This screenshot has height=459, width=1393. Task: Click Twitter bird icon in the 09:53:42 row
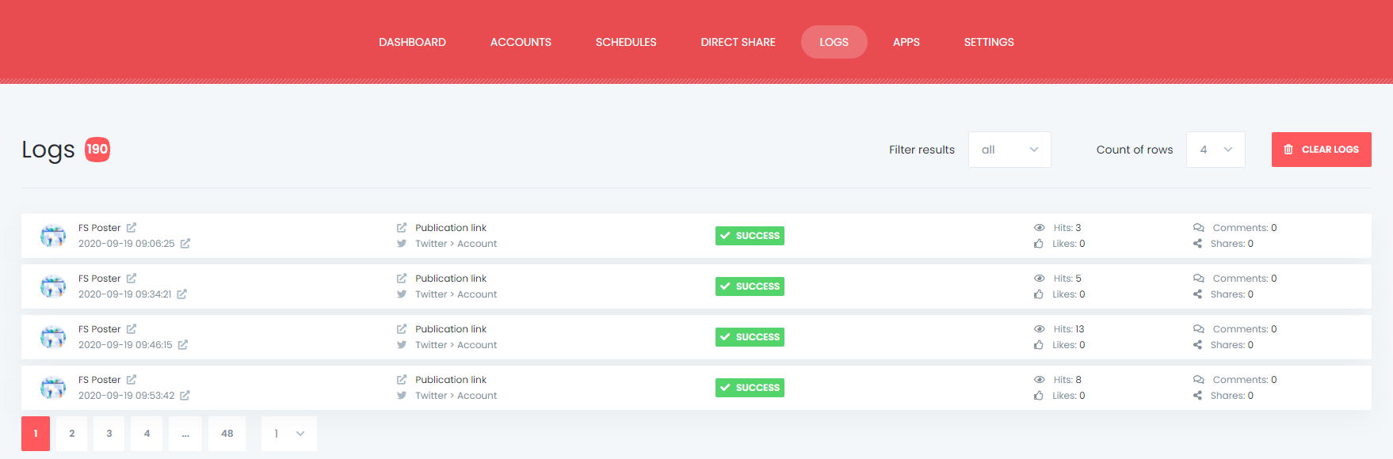402,396
